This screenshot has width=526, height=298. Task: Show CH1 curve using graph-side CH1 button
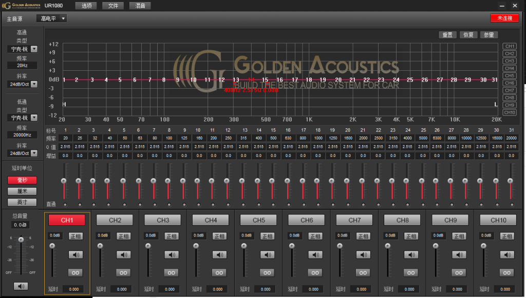(510, 46)
